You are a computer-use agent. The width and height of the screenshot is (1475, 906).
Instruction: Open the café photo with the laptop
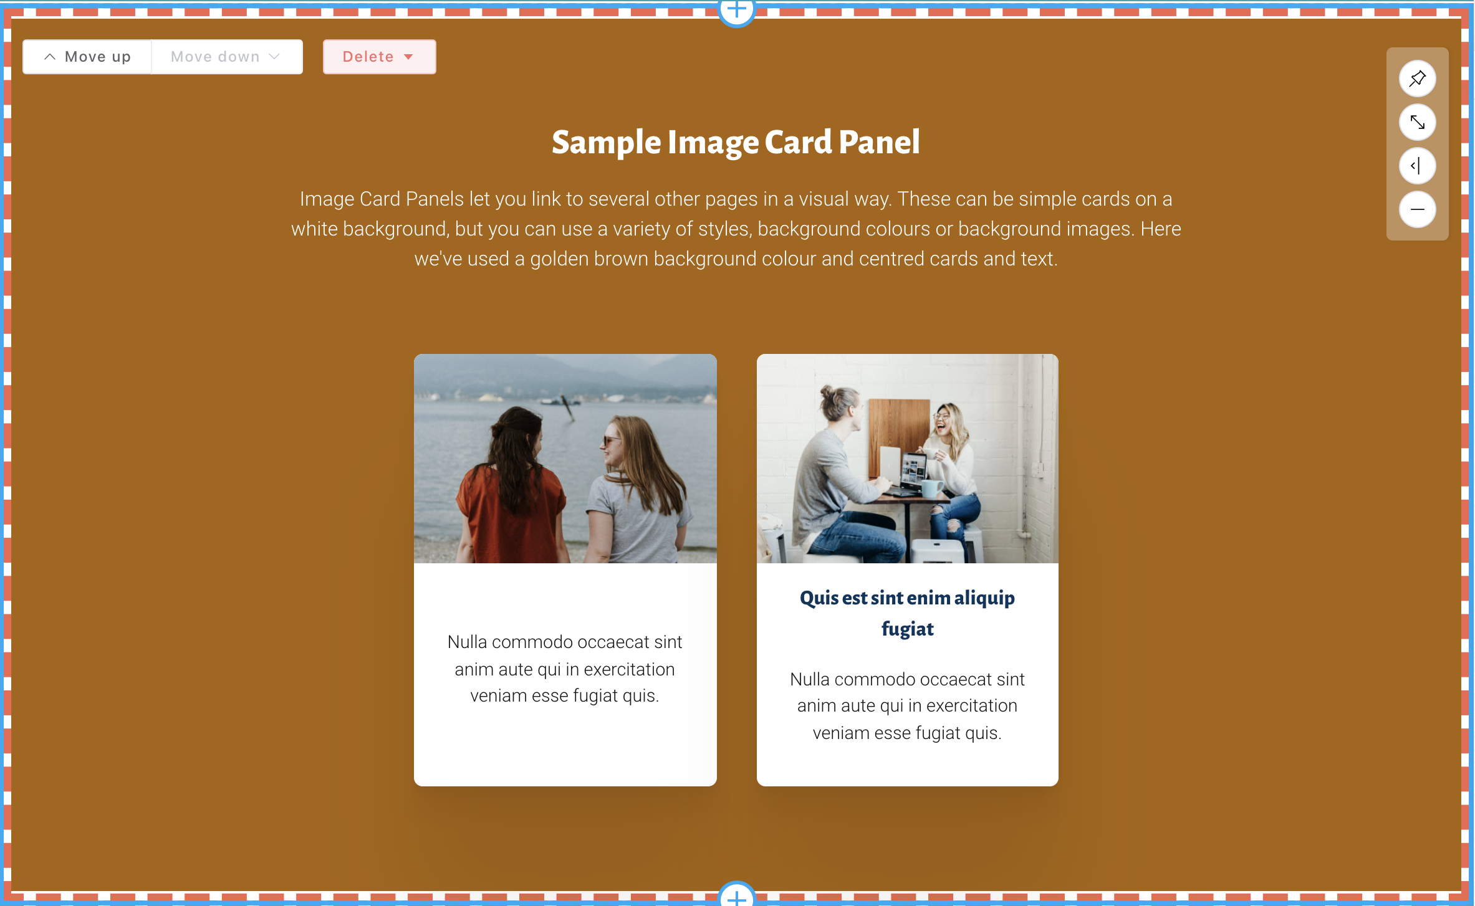tap(908, 459)
